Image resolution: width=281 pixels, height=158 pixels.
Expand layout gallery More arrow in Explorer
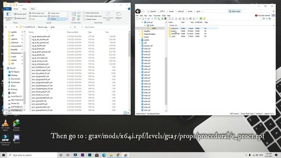click(x=68, y=19)
